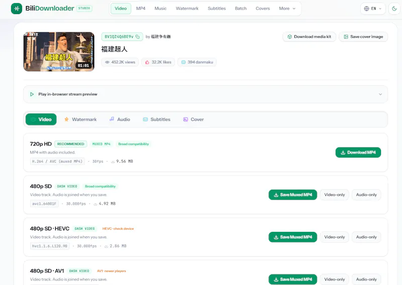Click the video cover thumbnail

coord(59,52)
